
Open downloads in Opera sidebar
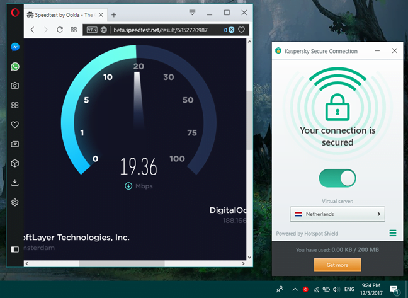(x=15, y=183)
